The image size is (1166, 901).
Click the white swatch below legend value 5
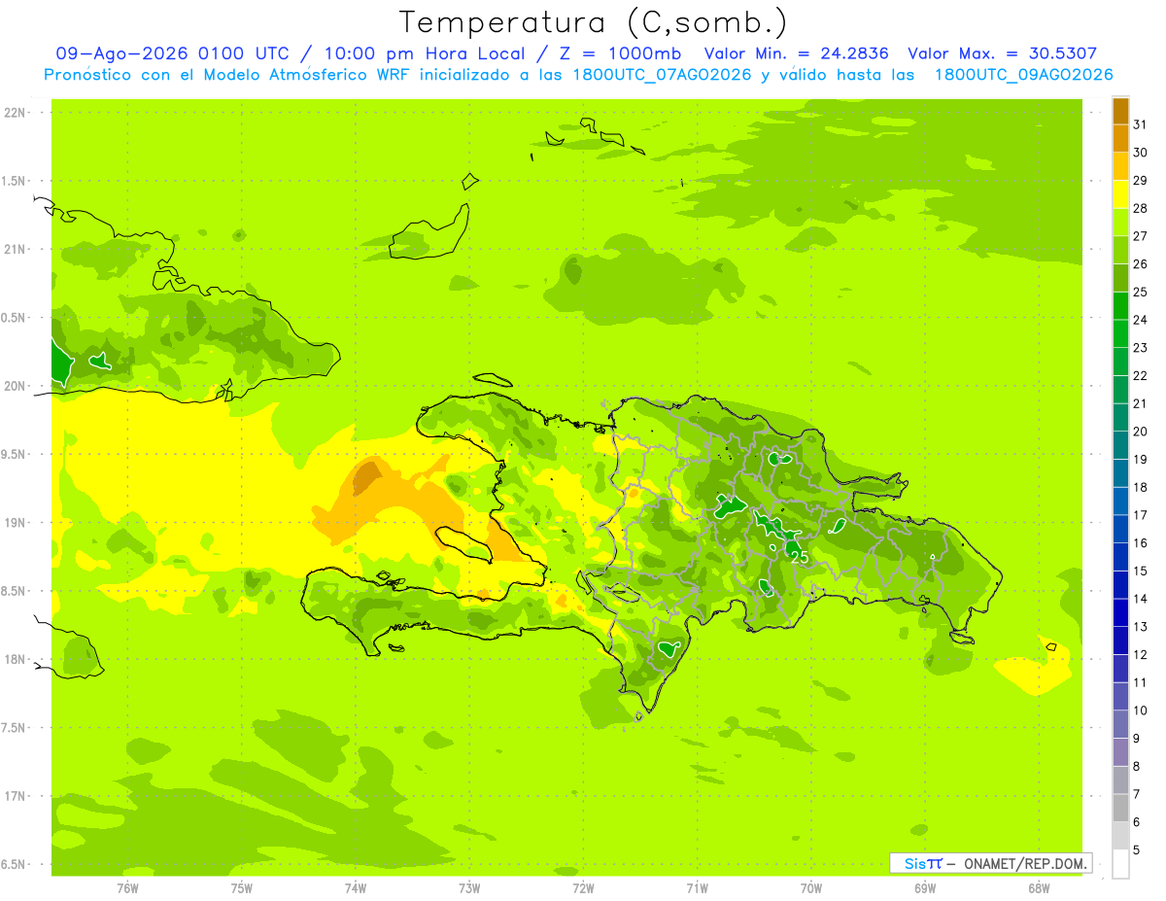(1120, 864)
